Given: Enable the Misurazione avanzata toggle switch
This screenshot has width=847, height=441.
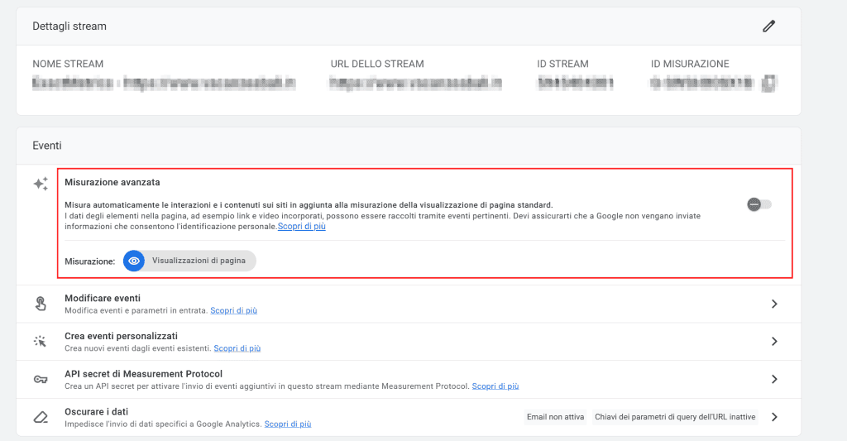Looking at the screenshot, I should click(x=758, y=204).
